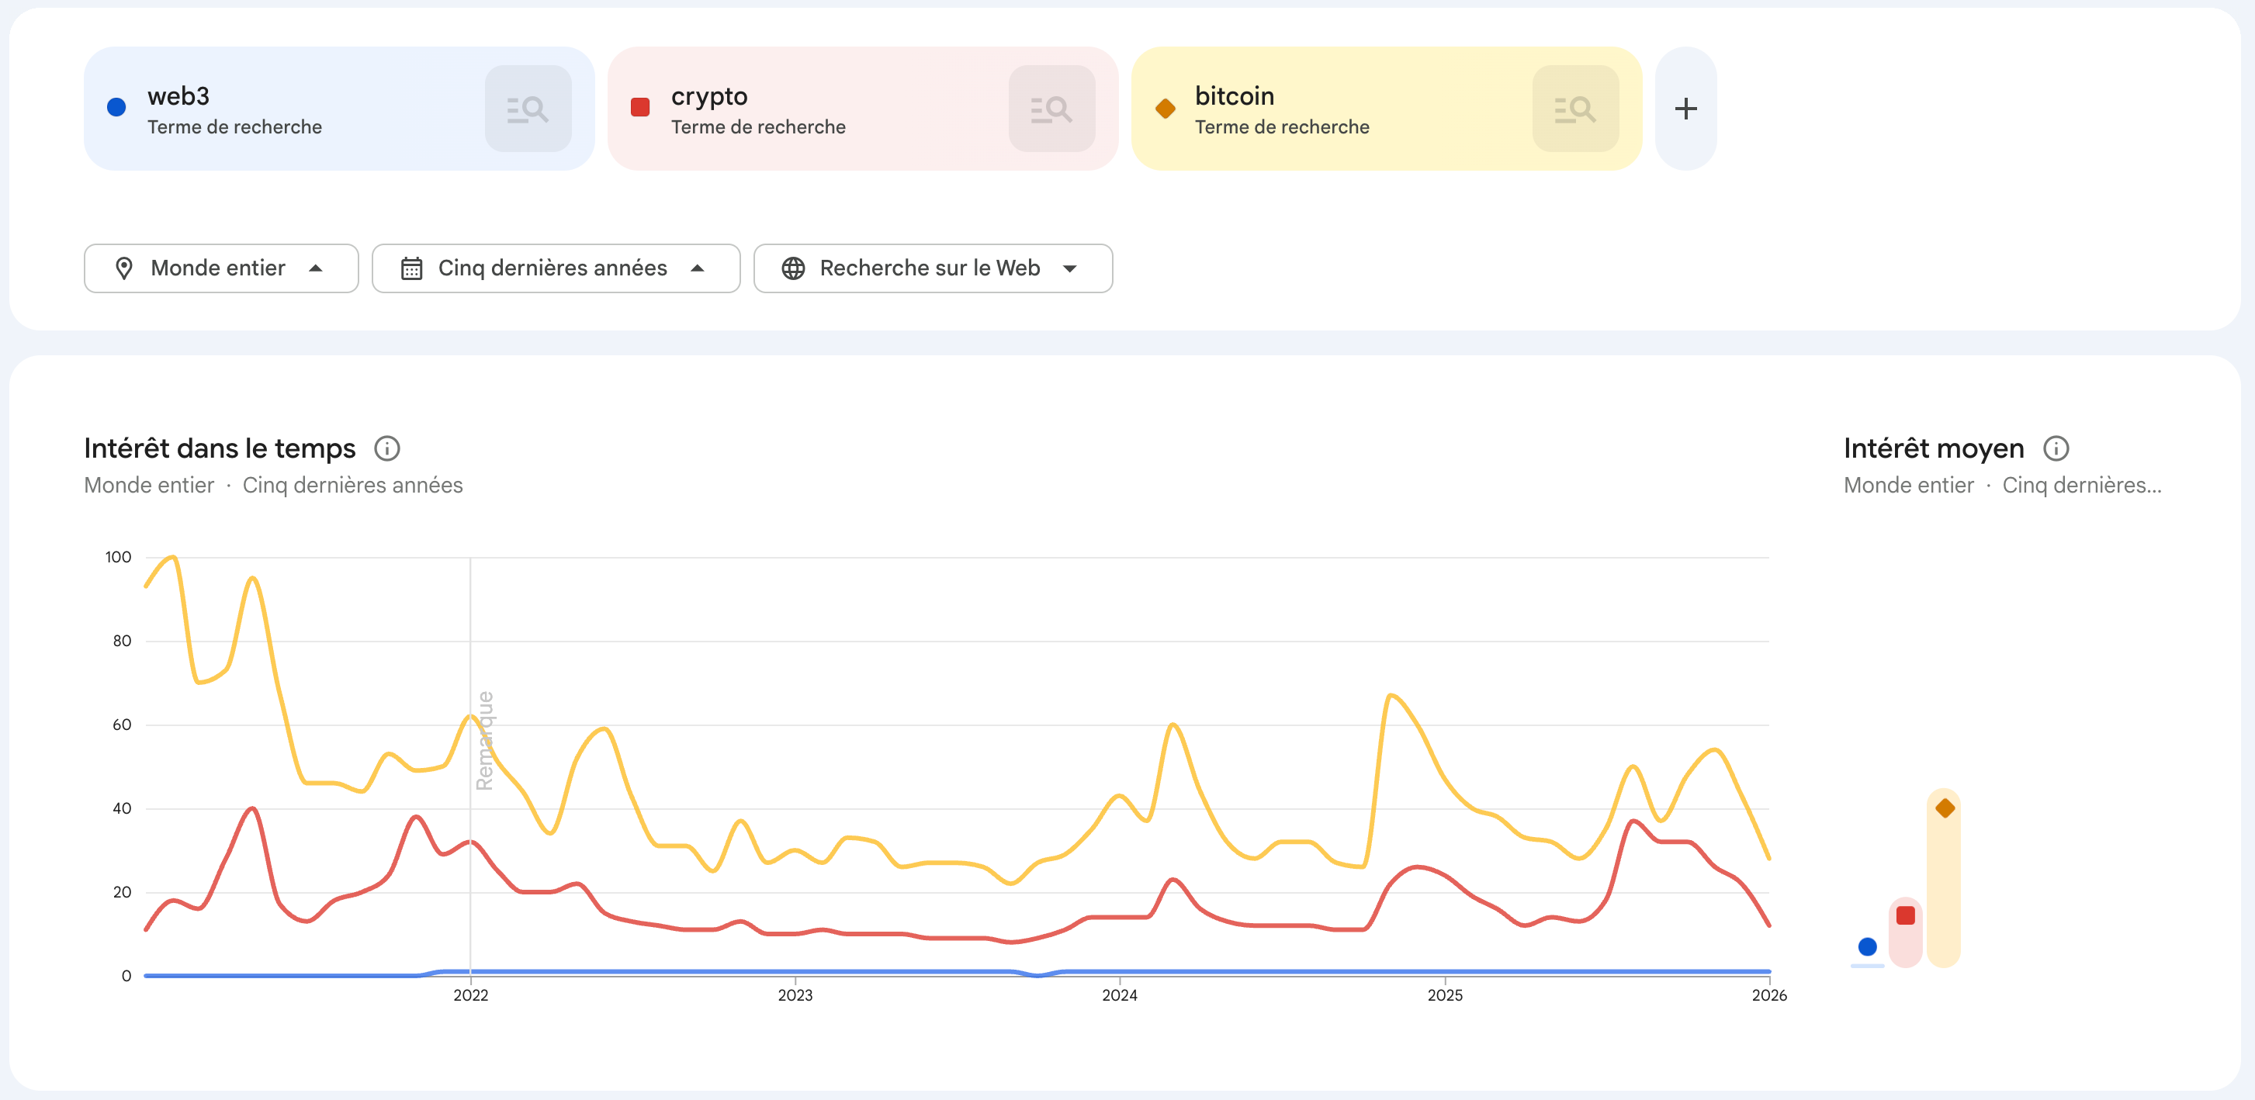This screenshot has height=1100, width=2255.
Task: Show info for Intérêt dans le temps
Action: click(x=387, y=448)
